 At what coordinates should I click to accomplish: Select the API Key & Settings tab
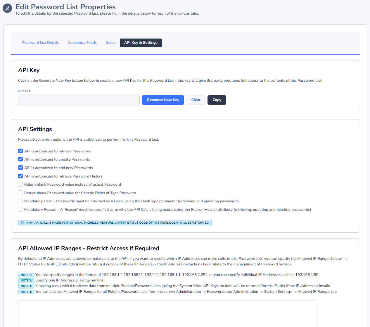tap(141, 43)
